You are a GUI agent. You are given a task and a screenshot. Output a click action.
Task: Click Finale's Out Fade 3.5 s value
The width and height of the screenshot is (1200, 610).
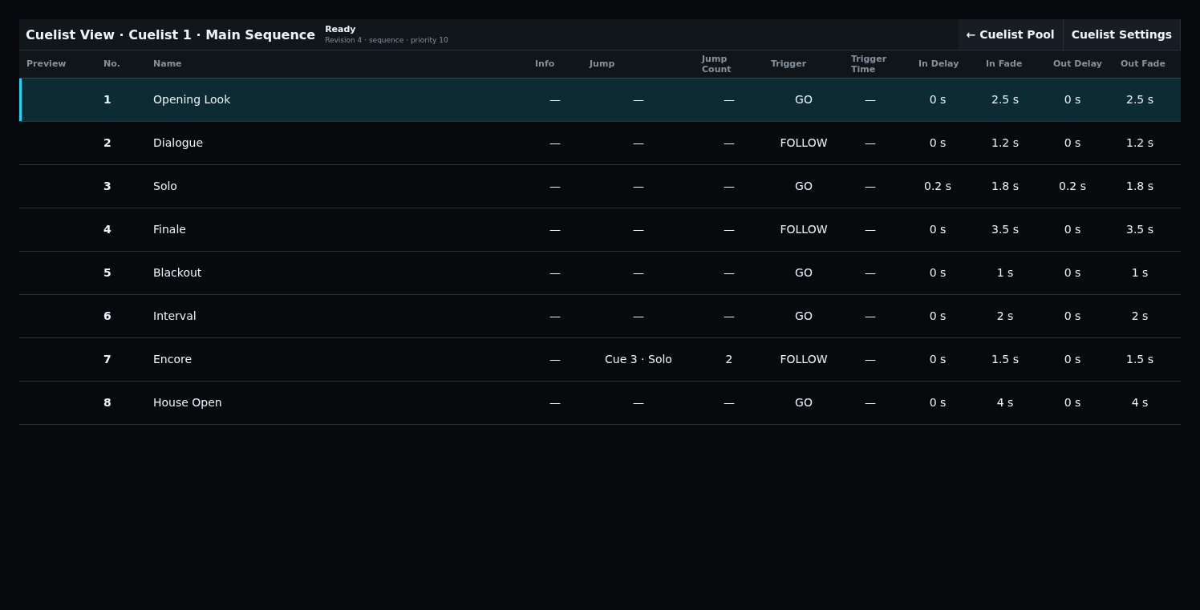tap(1140, 229)
